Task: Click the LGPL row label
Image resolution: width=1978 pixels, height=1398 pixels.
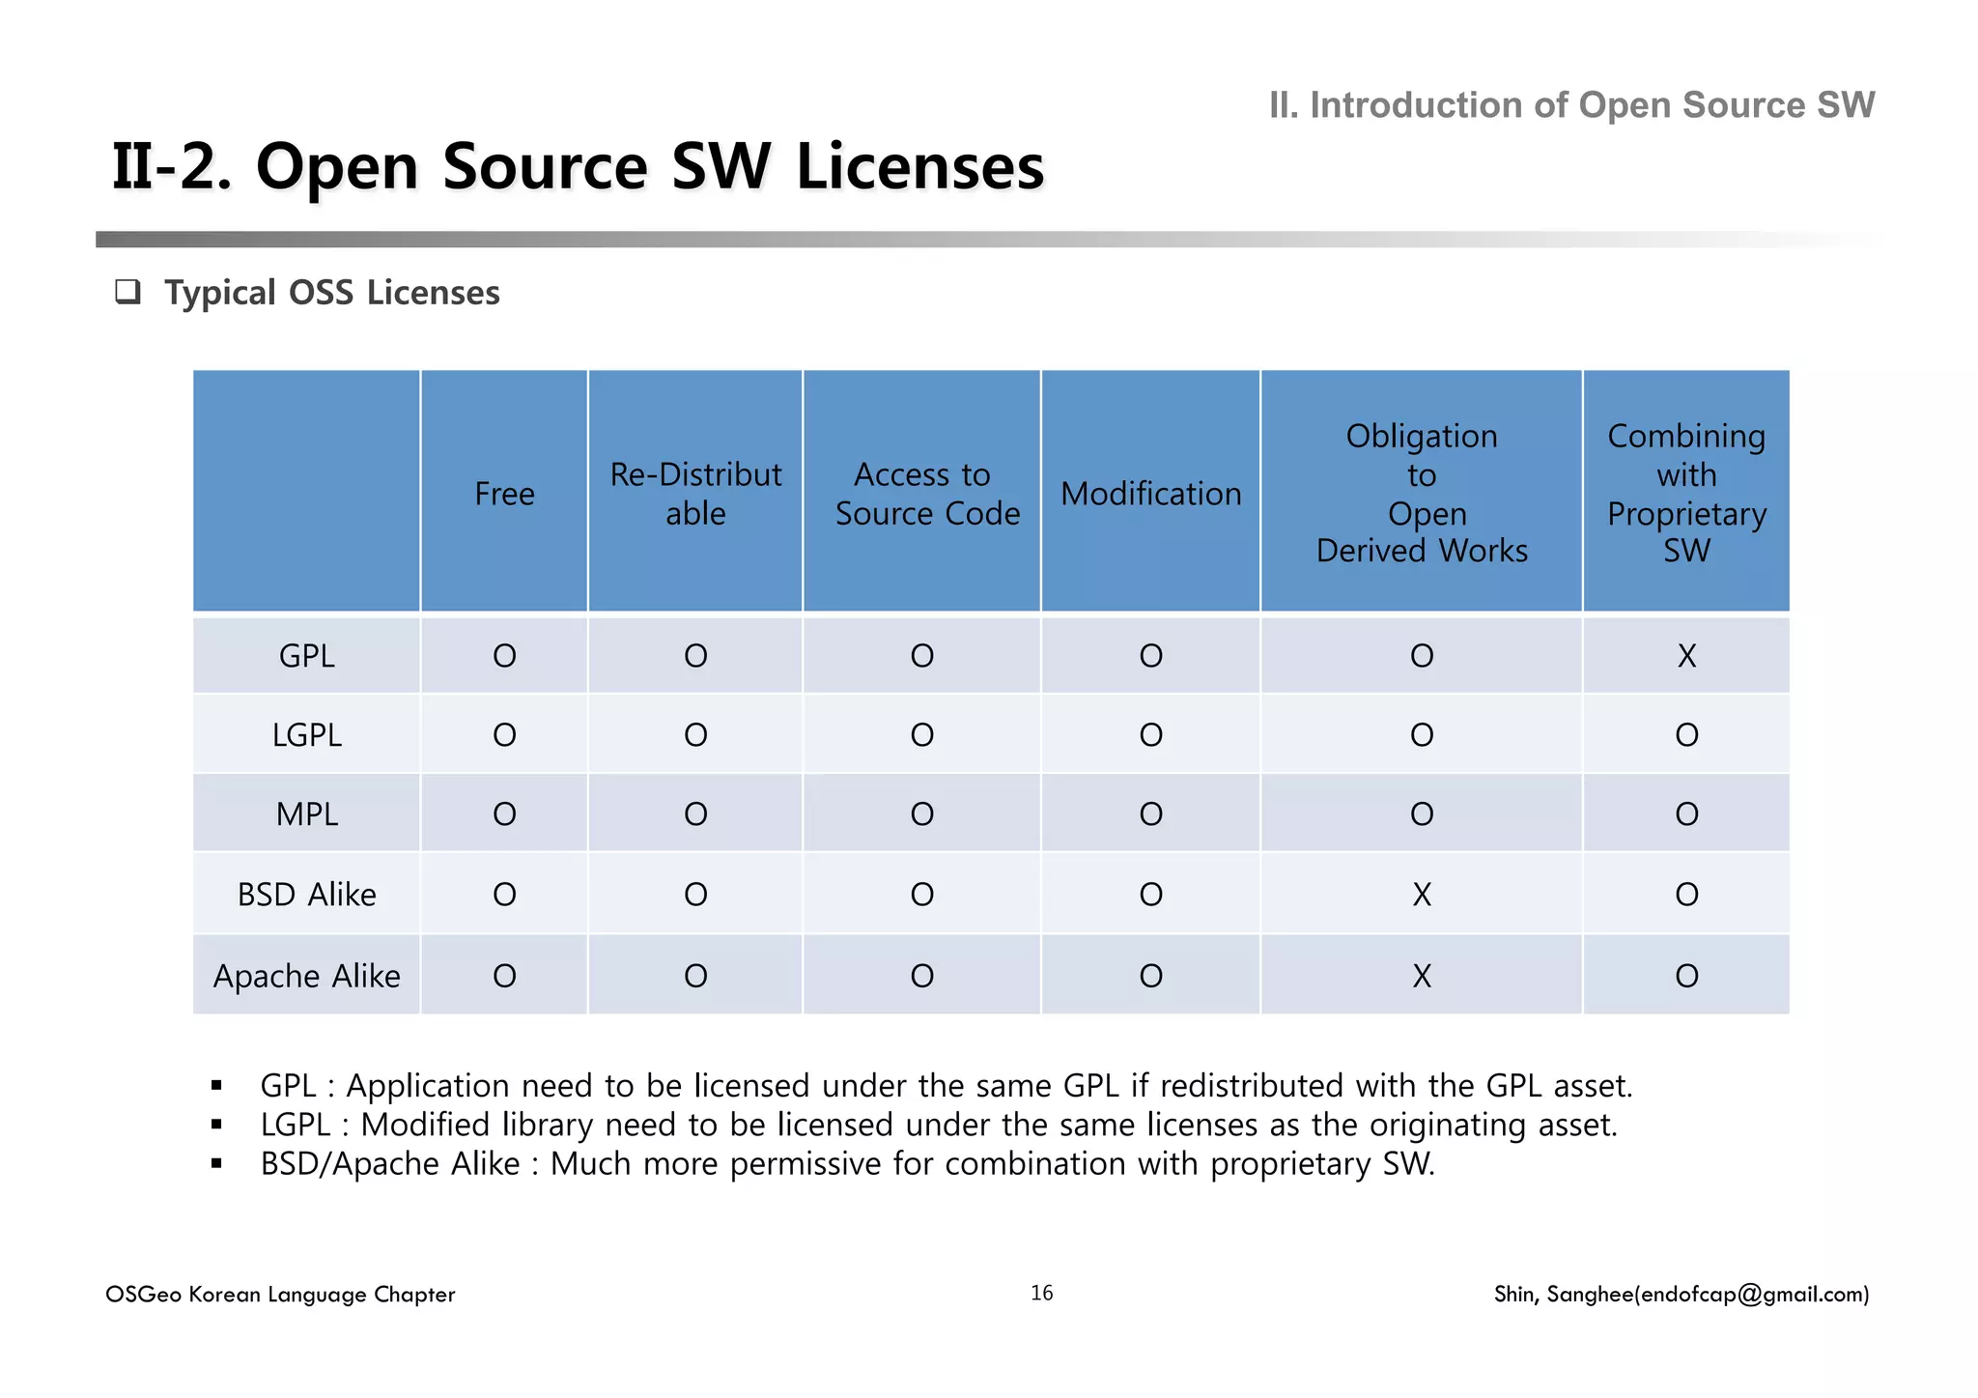Action: tap(307, 735)
